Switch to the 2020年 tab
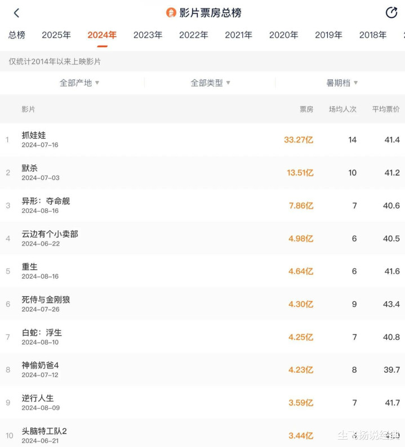This screenshot has height=447, width=405. click(283, 35)
